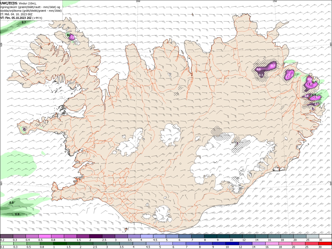
Task: Click the 0.5 green swatch in lower legend row
Action: click(33, 244)
